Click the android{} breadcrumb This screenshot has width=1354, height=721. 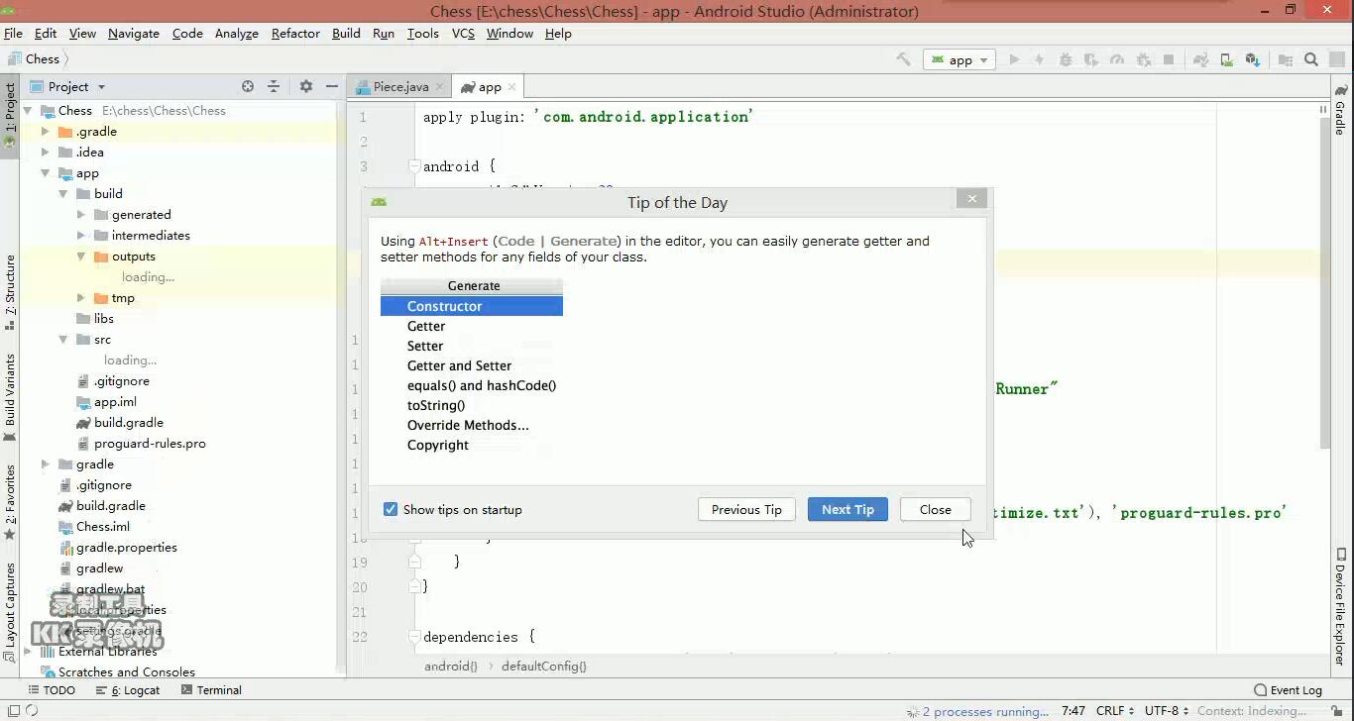click(x=451, y=667)
